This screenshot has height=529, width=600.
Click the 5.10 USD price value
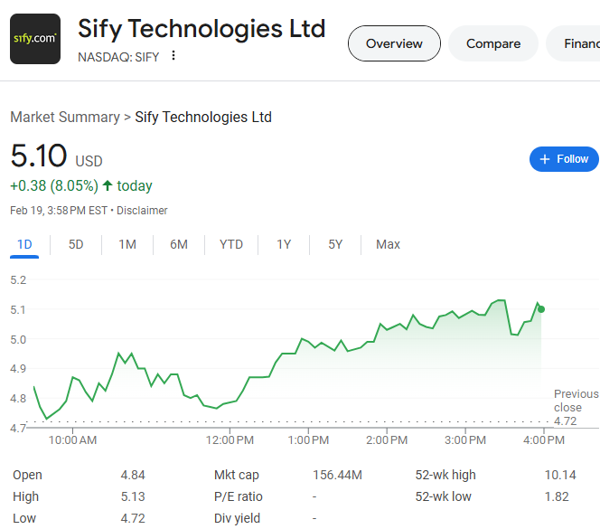[x=57, y=156]
